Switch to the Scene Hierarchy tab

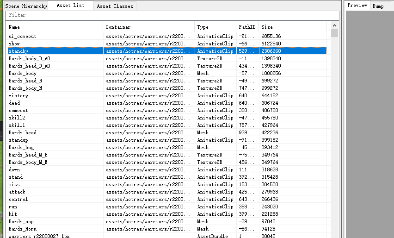click(26, 6)
